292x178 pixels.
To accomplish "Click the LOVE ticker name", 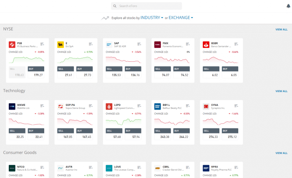I will coord(118,167).
